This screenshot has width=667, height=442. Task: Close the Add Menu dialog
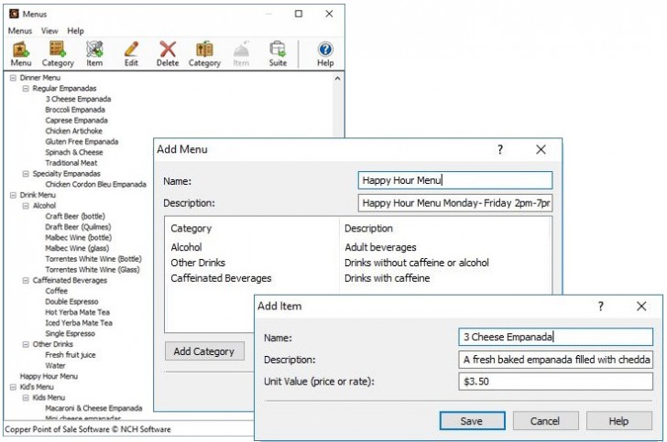point(541,149)
